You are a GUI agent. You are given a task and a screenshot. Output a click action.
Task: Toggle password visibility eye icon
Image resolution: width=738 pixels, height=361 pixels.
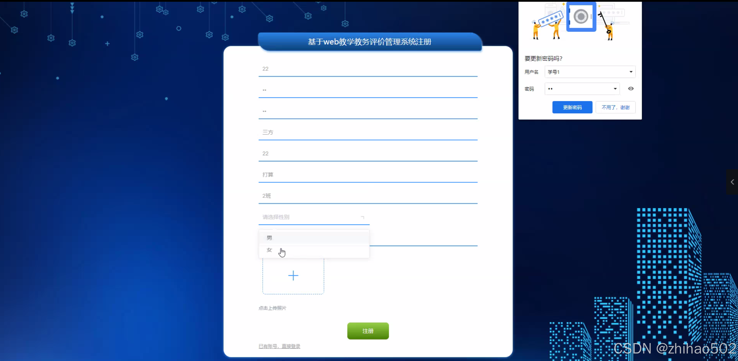(631, 89)
